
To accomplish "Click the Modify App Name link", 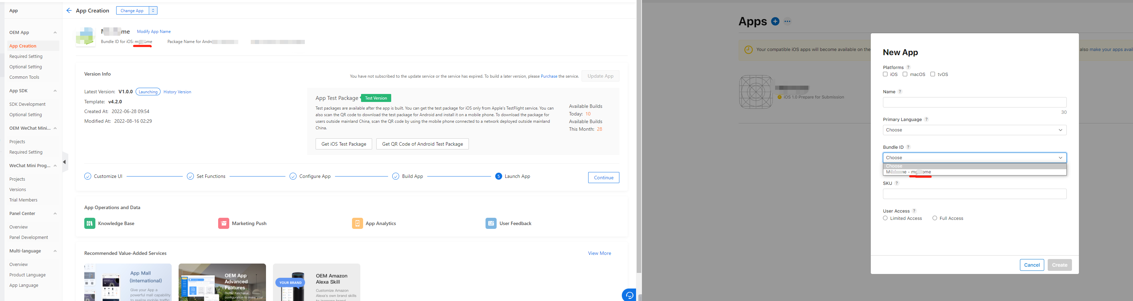I will point(154,32).
